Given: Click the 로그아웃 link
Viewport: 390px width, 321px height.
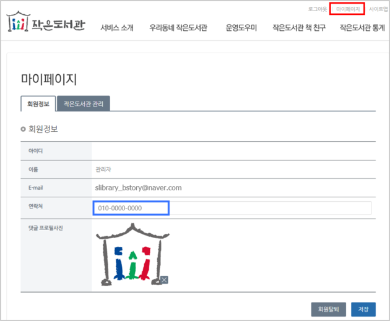Looking at the screenshot, I should point(318,9).
